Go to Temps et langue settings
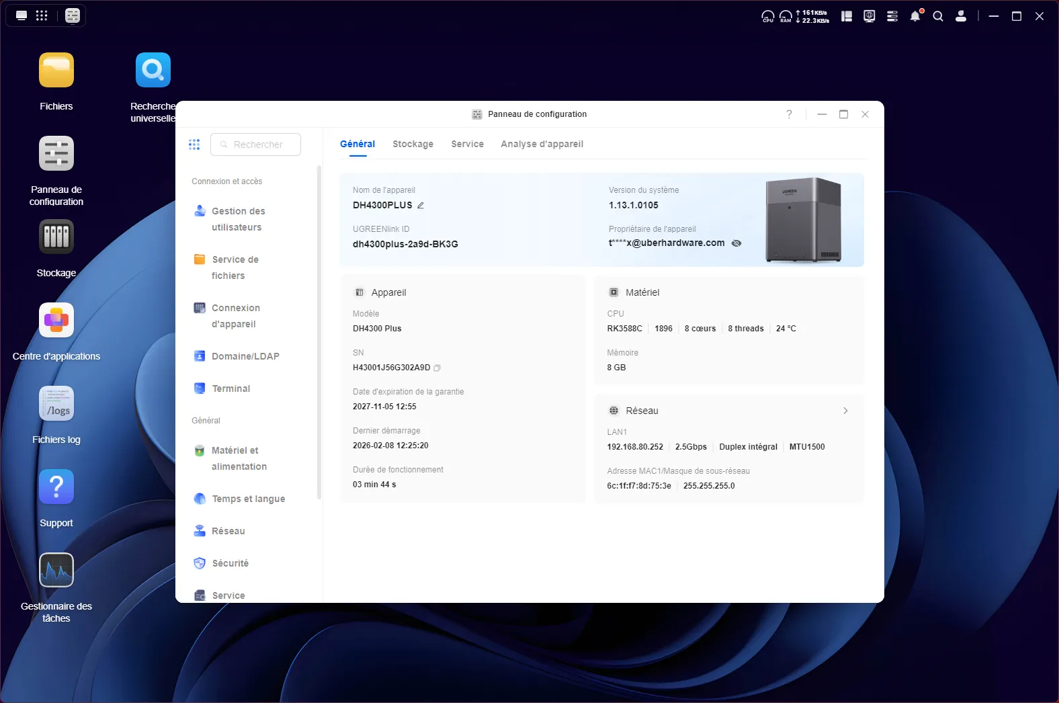1059x703 pixels. 248,499
